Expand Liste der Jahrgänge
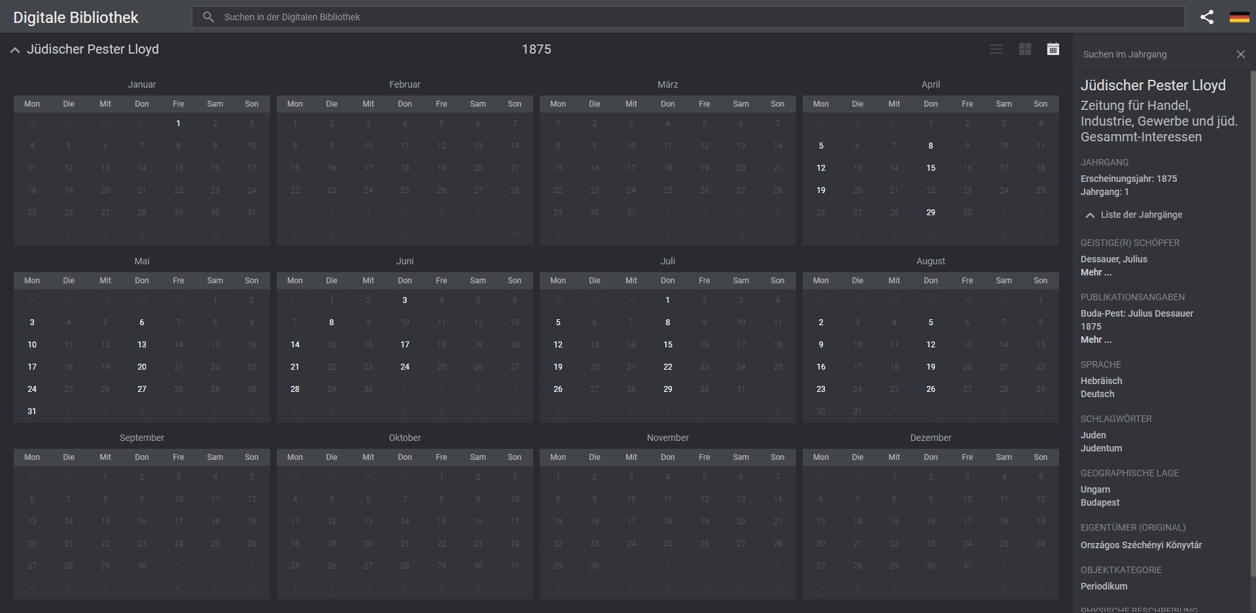The image size is (1256, 613). pyautogui.click(x=1134, y=215)
